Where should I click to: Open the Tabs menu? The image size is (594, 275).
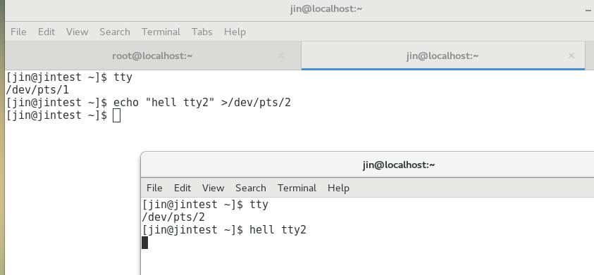(202, 32)
